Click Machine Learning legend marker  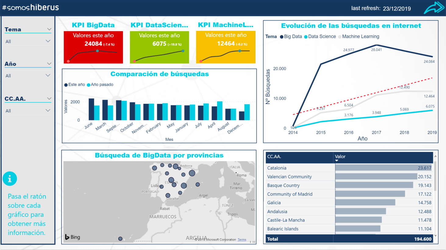(340, 37)
